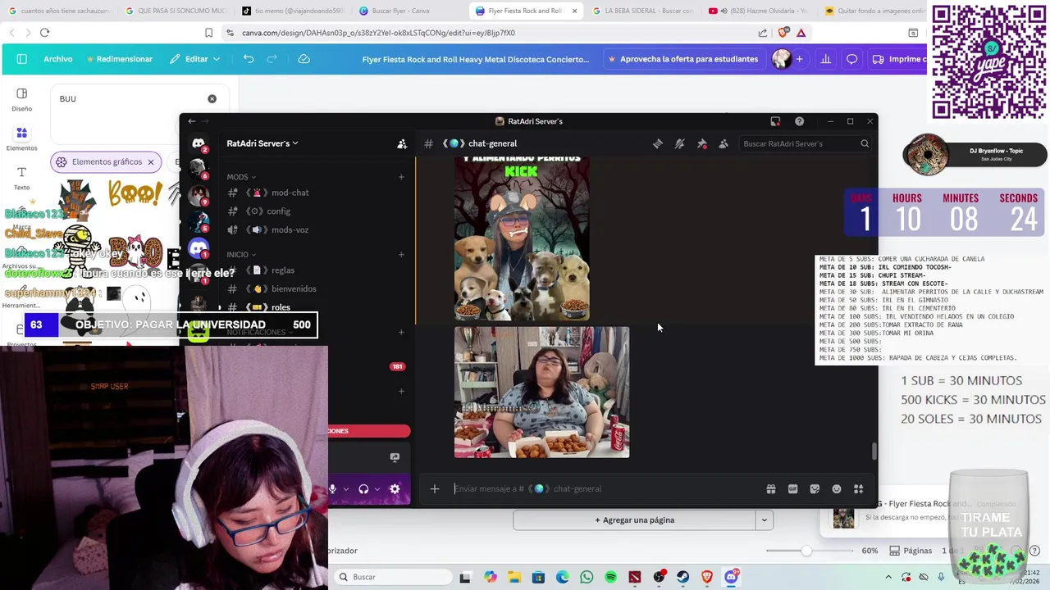Clear the BUU search text in Canva
1050x590 pixels.
coord(212,98)
